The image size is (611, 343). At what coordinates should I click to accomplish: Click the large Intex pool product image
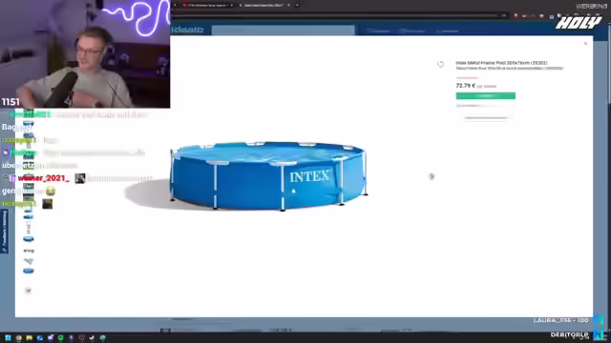click(268, 176)
